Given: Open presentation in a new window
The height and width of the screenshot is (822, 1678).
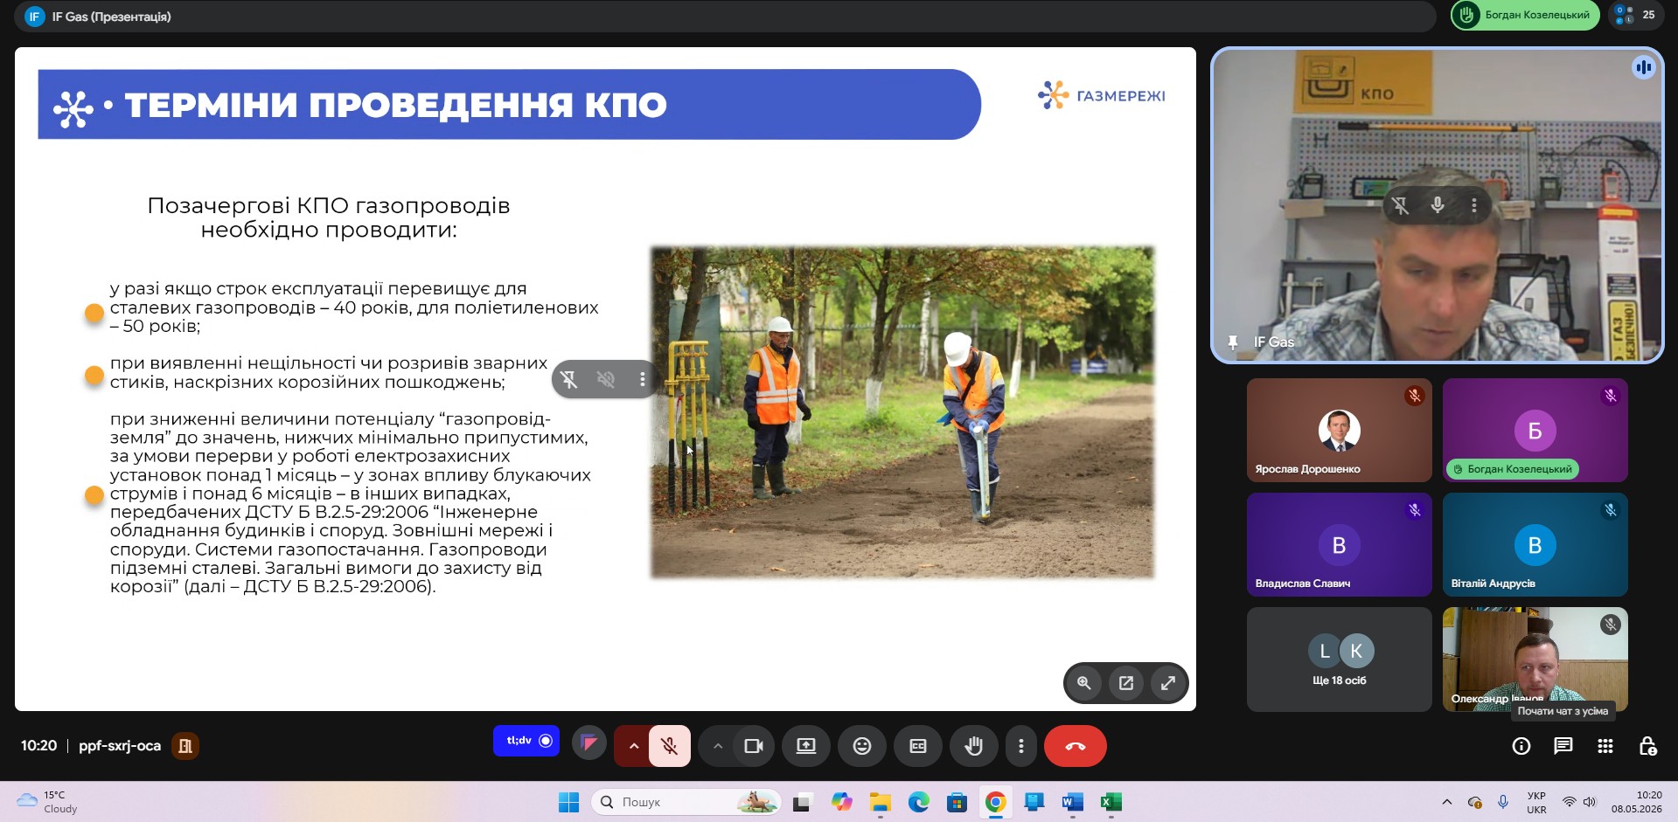Looking at the screenshot, I should (1126, 683).
